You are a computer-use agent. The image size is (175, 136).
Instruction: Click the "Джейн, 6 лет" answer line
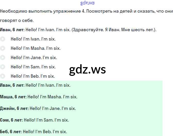[38, 108]
